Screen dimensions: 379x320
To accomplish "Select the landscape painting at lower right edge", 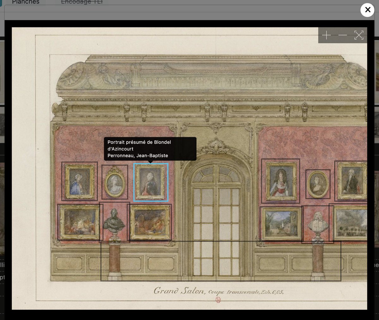I will 348,222.
